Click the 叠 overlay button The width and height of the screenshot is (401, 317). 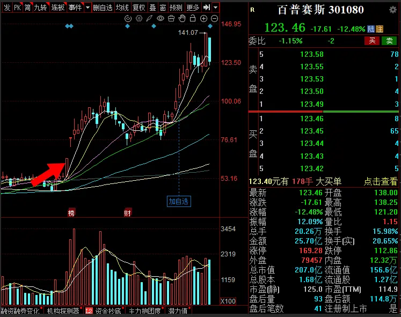click(152, 8)
